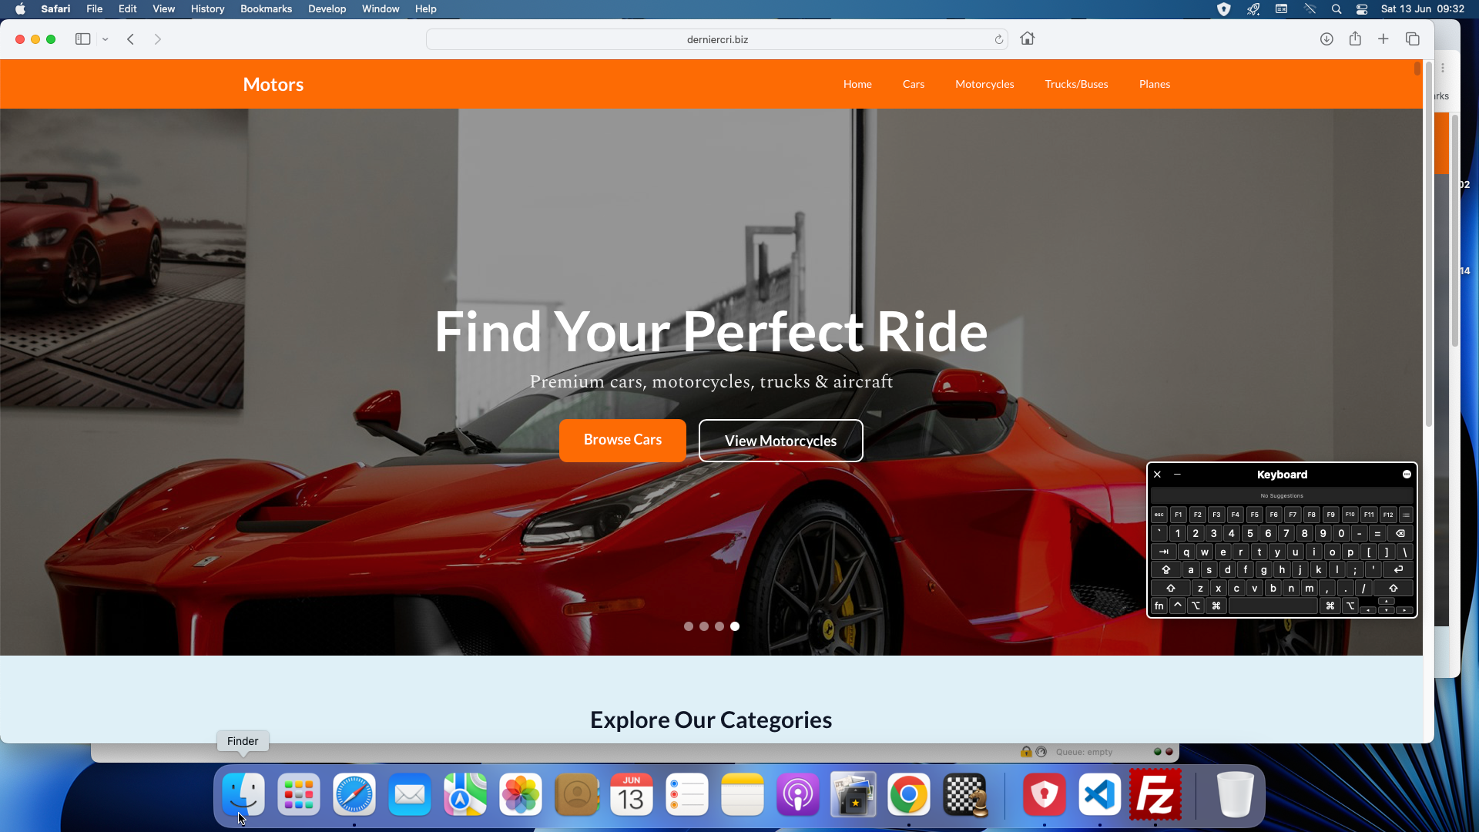The width and height of the screenshot is (1479, 832).
Task: Click the derniercri.biz address field
Action: tap(717, 39)
